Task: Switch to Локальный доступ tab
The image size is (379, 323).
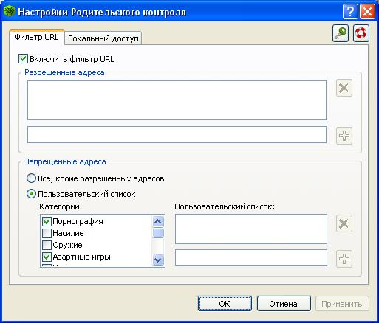Action: (103, 38)
